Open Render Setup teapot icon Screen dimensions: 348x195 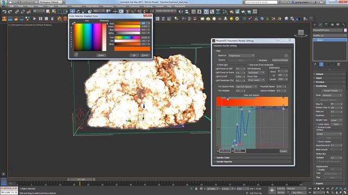pyautogui.click(x=232, y=11)
